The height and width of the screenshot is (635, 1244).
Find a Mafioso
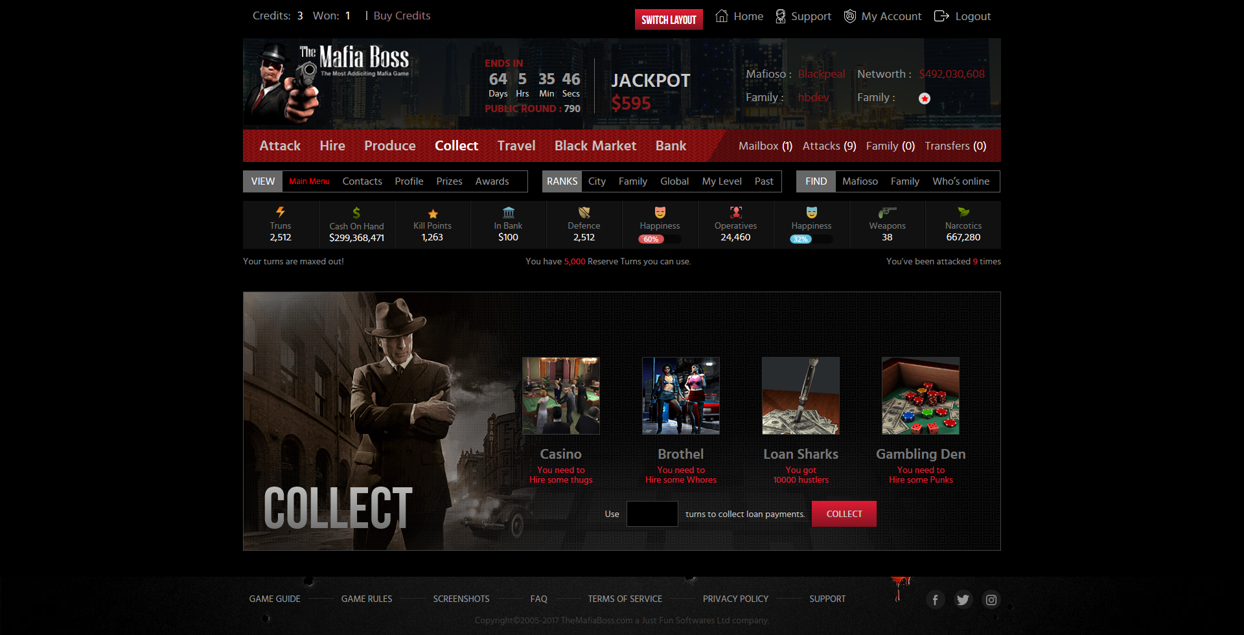[x=860, y=181]
